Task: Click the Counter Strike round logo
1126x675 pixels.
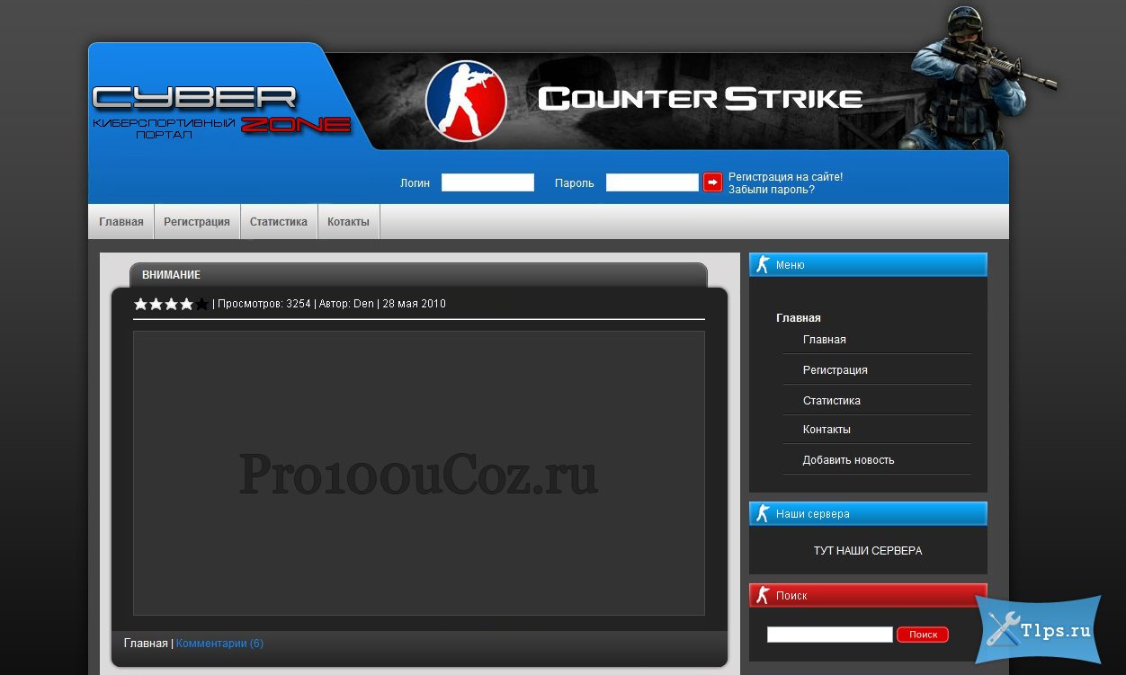Action: (x=466, y=101)
